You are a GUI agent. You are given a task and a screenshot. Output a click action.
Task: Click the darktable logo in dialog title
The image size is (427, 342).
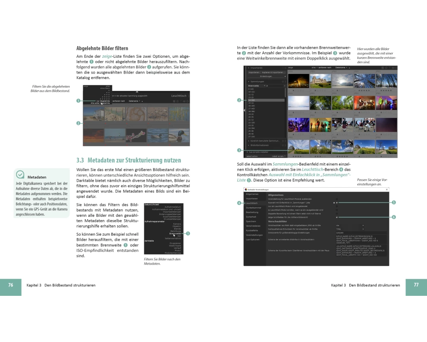245,189
